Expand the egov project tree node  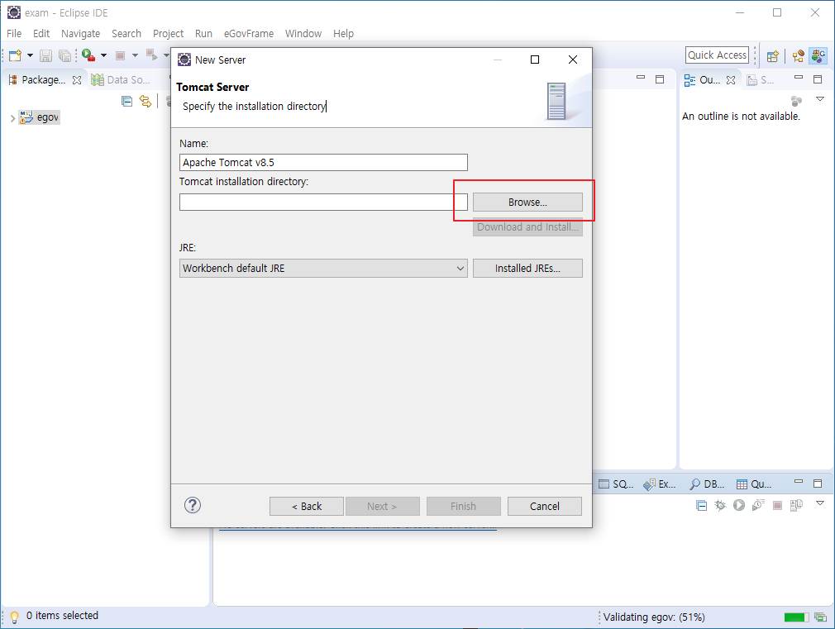pyautogui.click(x=12, y=118)
